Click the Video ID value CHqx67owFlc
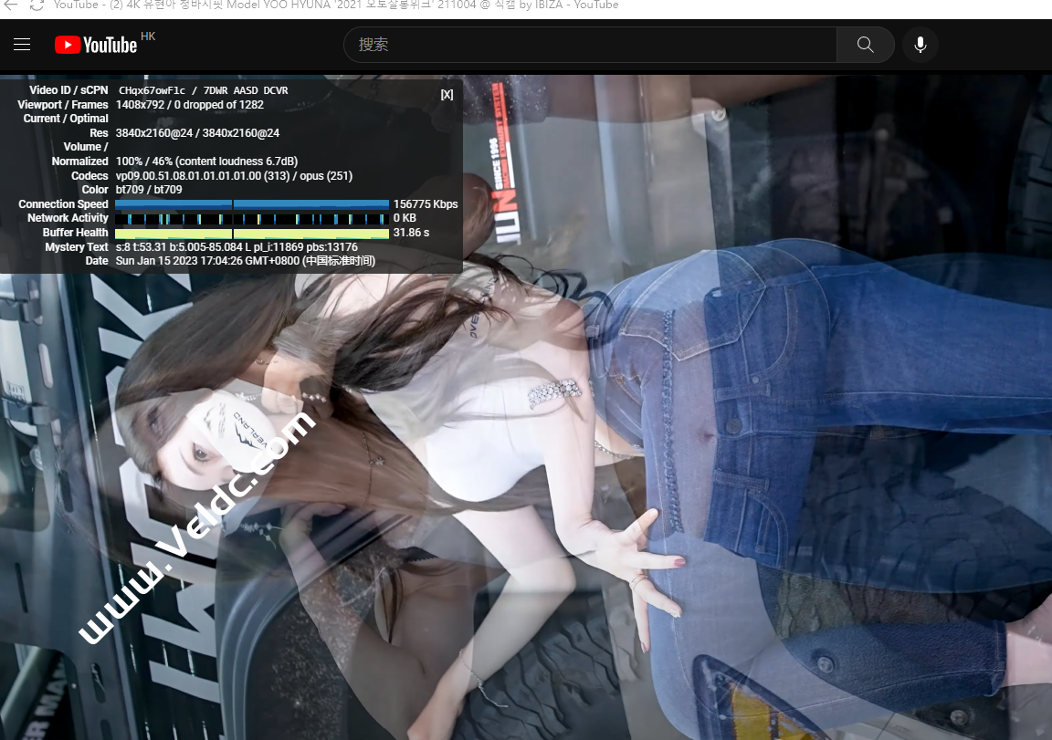 153,90
